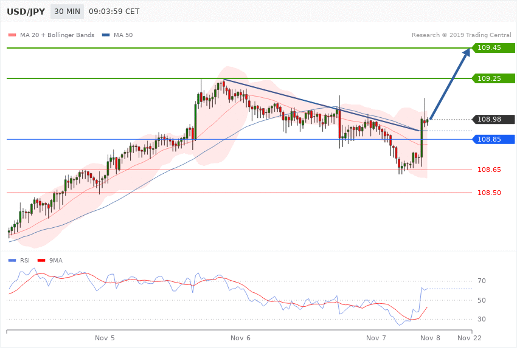Click the Research © 2019 Trading Central credit
This screenshot has width=517, height=350.
[x=461, y=35]
